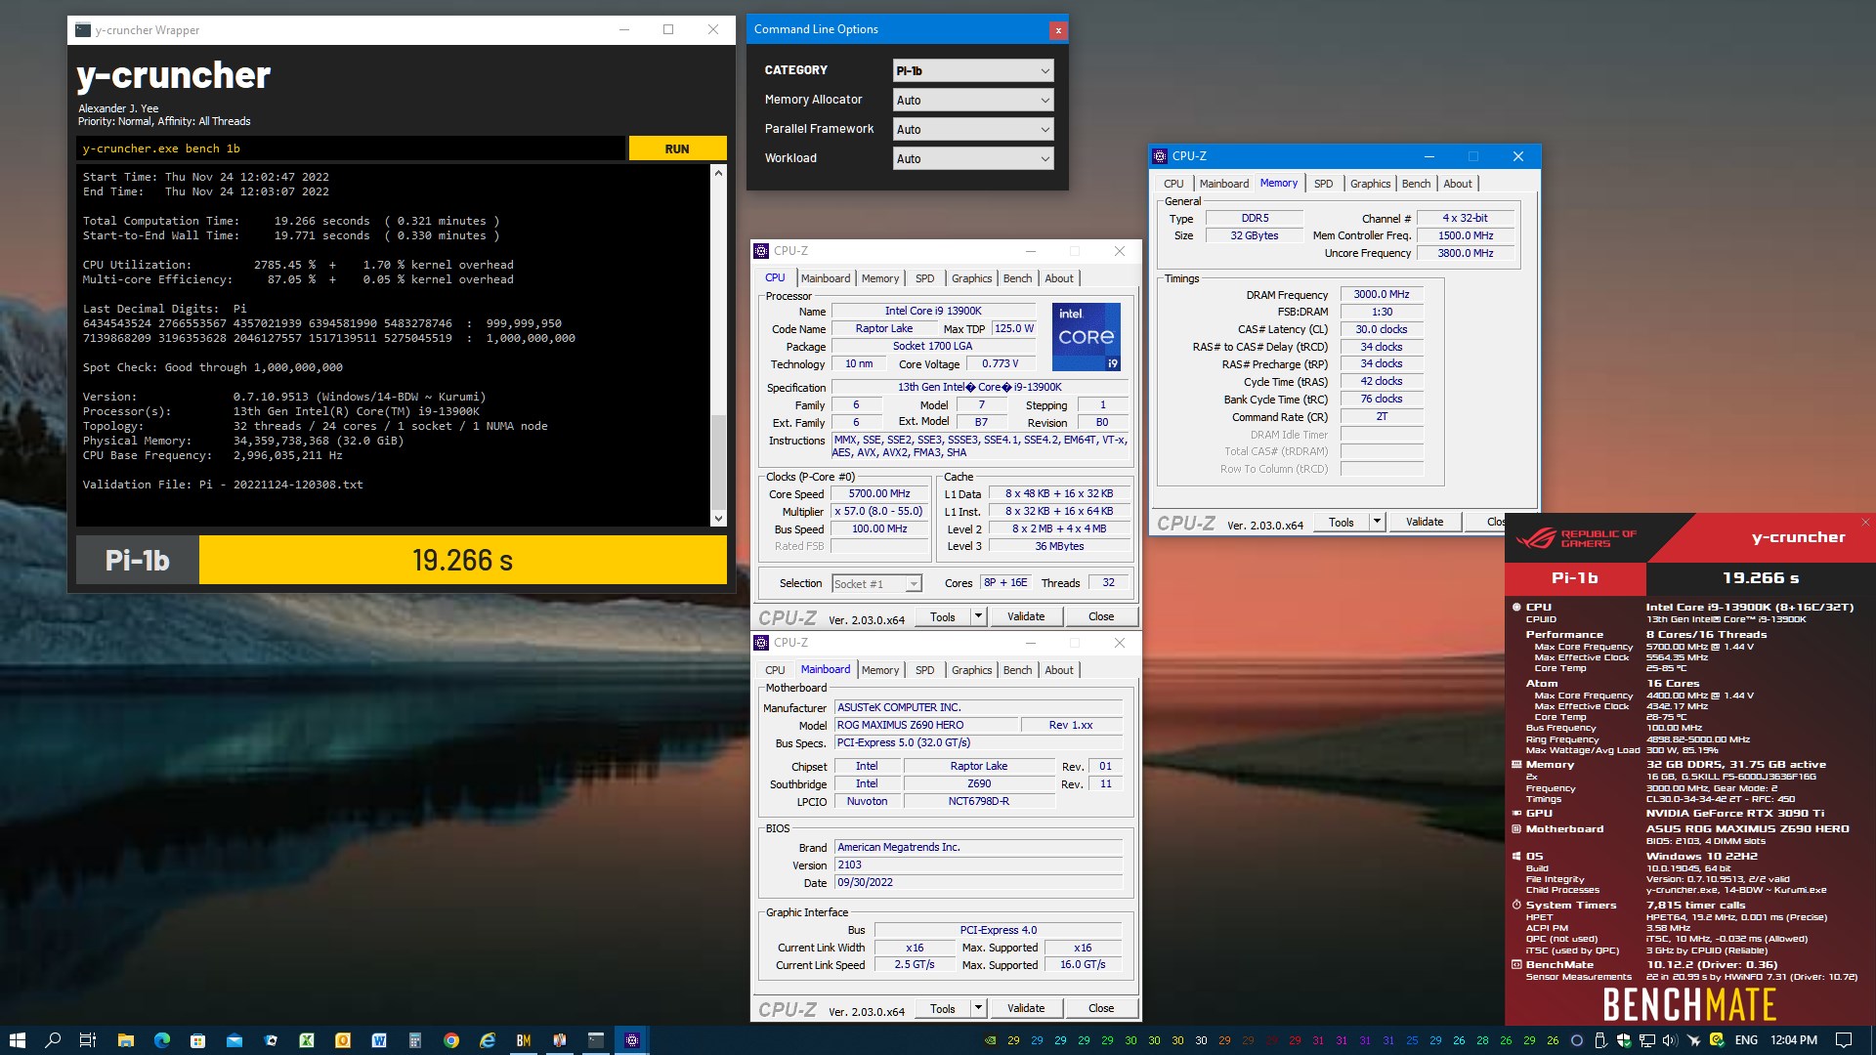The height and width of the screenshot is (1055, 1876).
Task: Click the CPU-Z icon in the Memory window title bar
Action: pos(1160,156)
